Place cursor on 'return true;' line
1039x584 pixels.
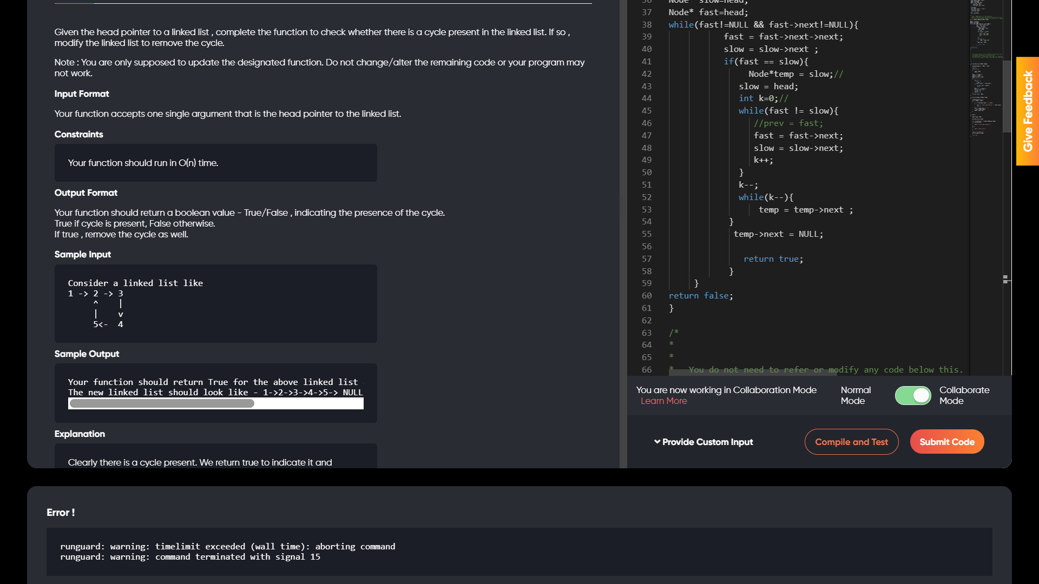click(773, 259)
